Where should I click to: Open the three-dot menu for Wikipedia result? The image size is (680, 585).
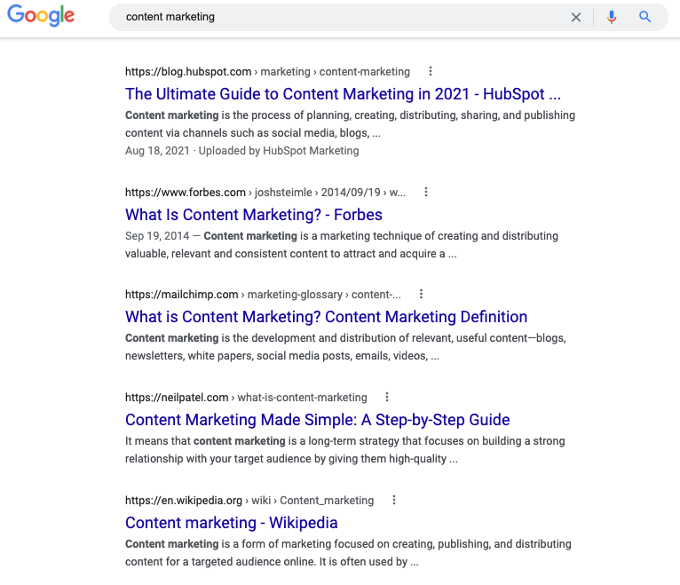pyautogui.click(x=394, y=500)
